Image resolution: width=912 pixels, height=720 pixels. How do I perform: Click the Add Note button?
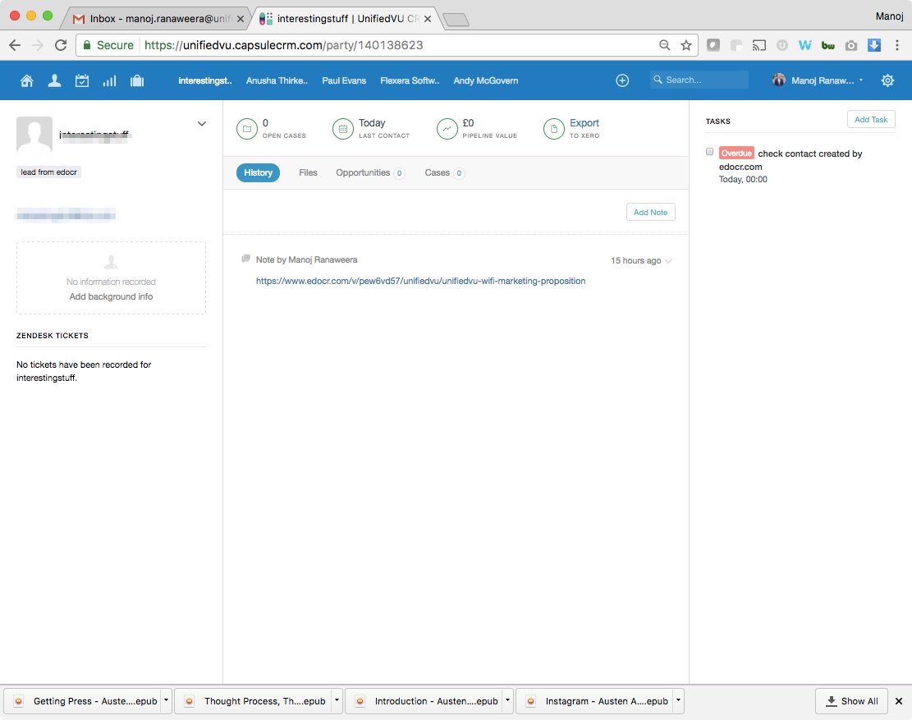tap(650, 213)
